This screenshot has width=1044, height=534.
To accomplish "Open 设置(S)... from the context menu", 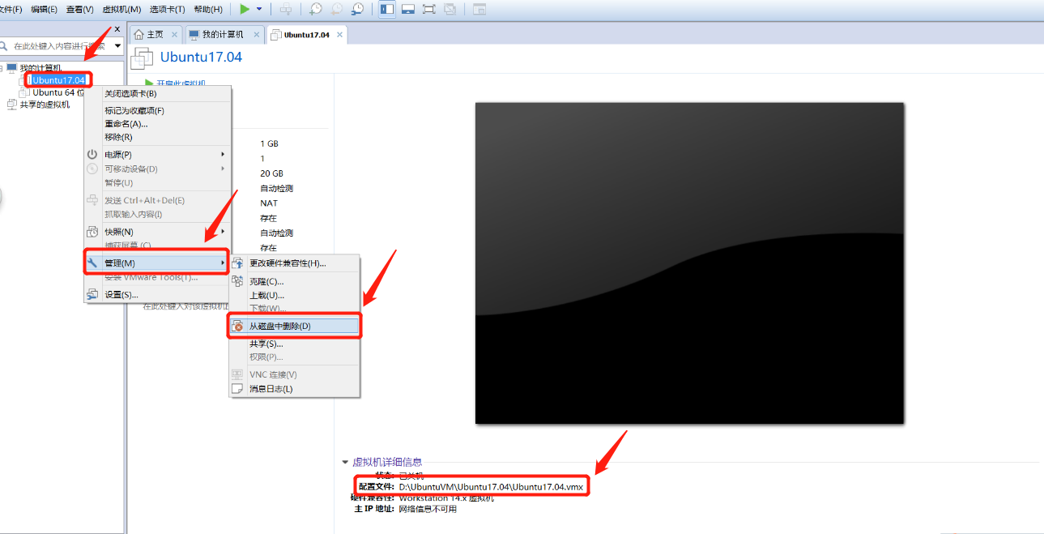I will 158,294.
